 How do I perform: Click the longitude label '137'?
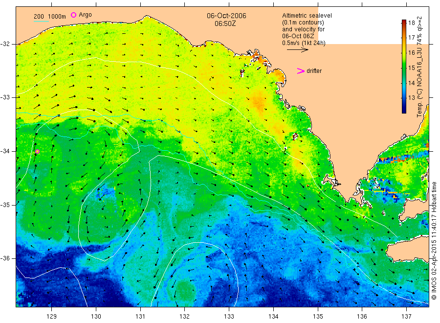pos(406,317)
